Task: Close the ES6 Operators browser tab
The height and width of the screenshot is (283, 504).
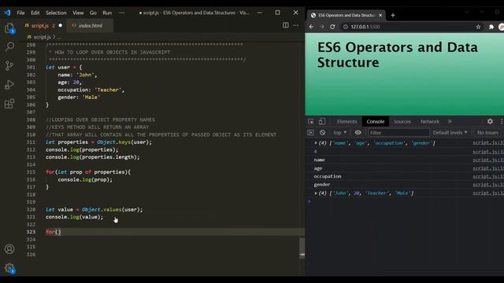Action: [380, 15]
